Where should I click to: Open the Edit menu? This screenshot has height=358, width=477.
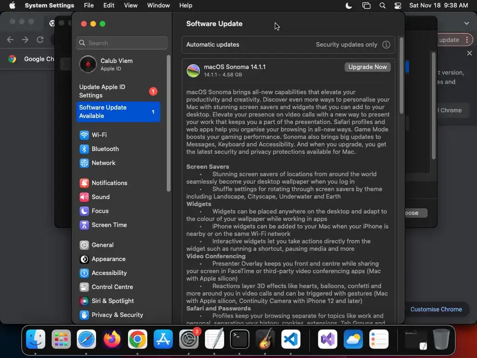[x=109, y=6]
